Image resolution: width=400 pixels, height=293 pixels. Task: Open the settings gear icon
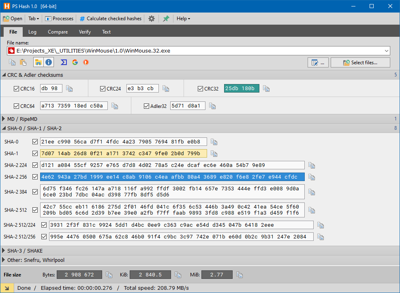coord(151,19)
